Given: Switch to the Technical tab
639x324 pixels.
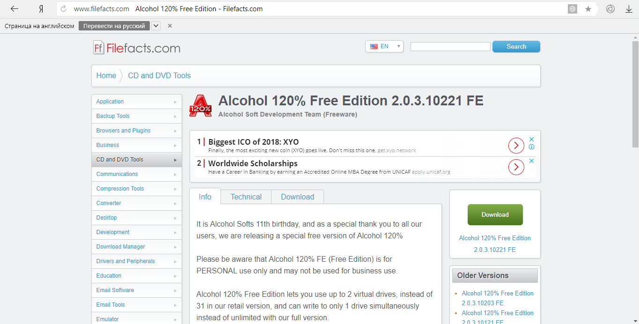Looking at the screenshot, I should point(246,197).
